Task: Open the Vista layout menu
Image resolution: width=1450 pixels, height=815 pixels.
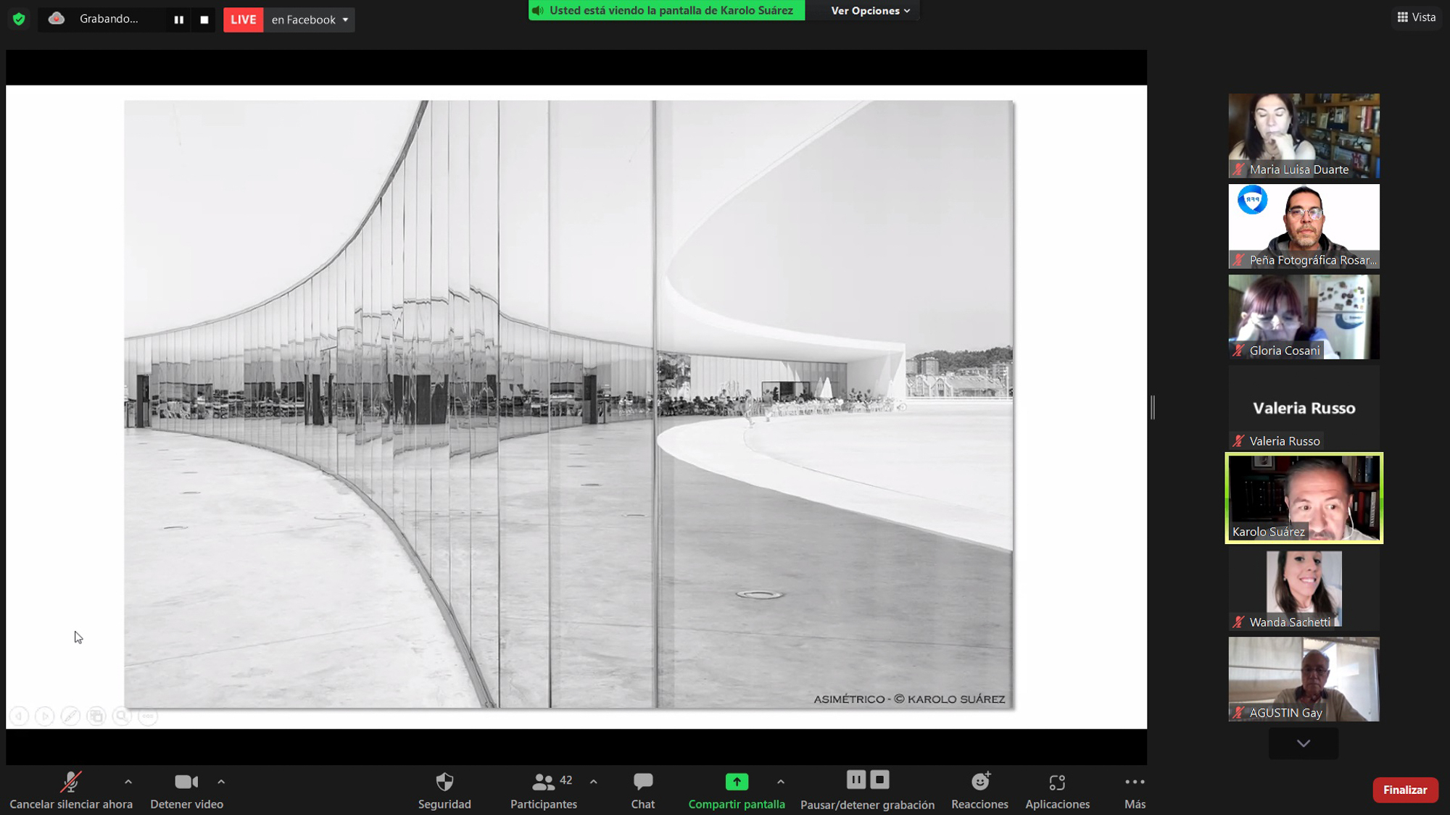Action: point(1417,17)
